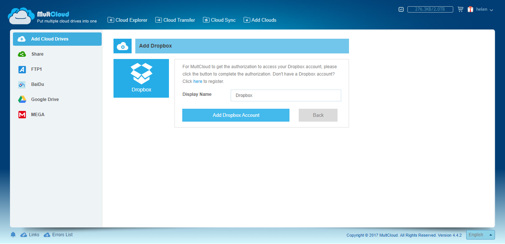Image resolution: width=505 pixels, height=244 pixels.
Task: Select Add Cloud Drives in sidebar
Action: coord(57,39)
